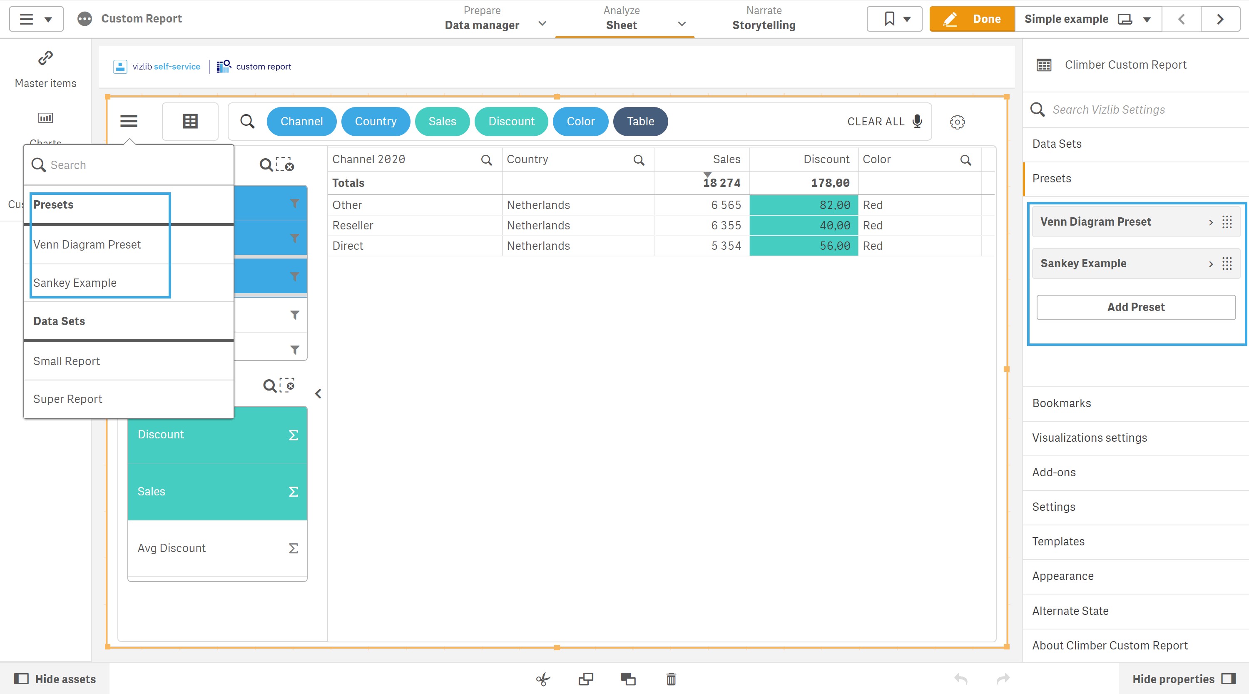This screenshot has width=1249, height=694.
Task: Toggle the Avg Discount measure
Action: pyautogui.click(x=217, y=548)
